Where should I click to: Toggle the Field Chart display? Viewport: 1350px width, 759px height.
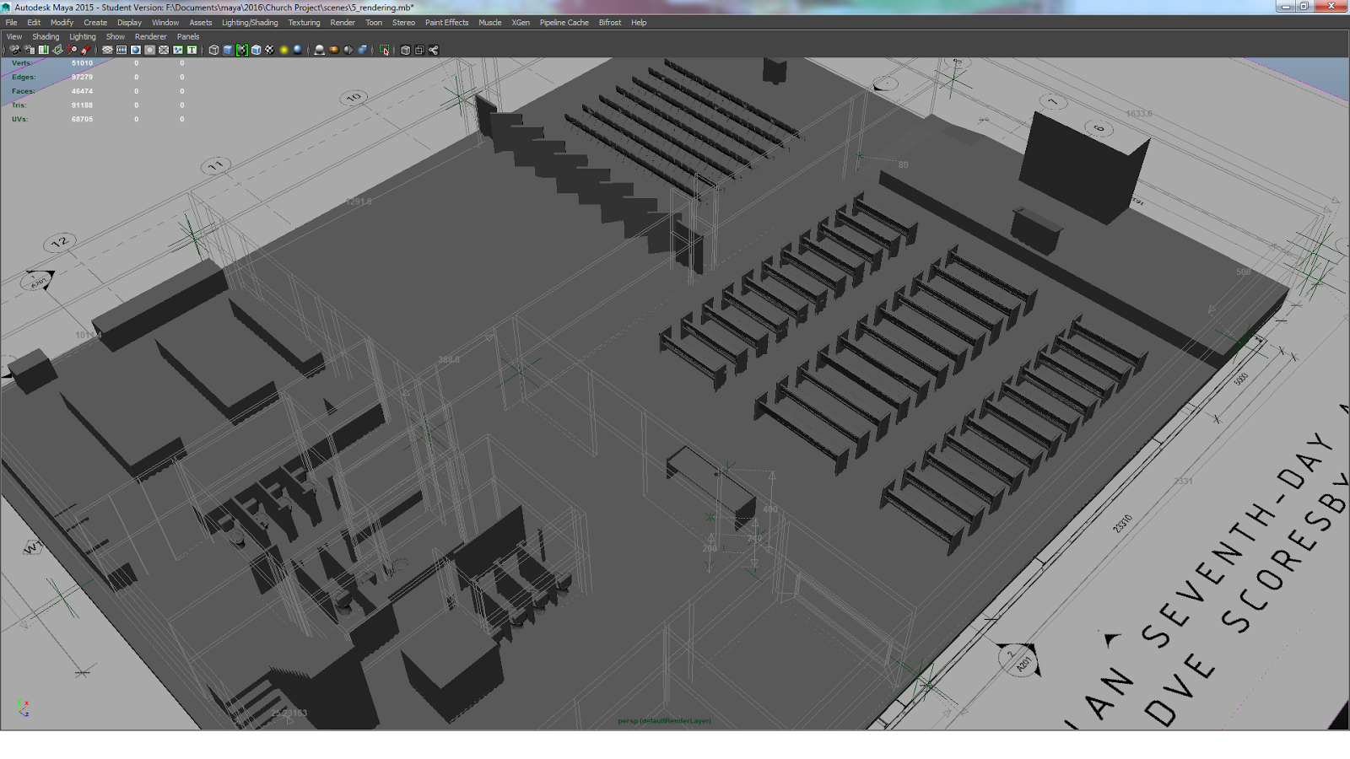pyautogui.click(x=164, y=50)
